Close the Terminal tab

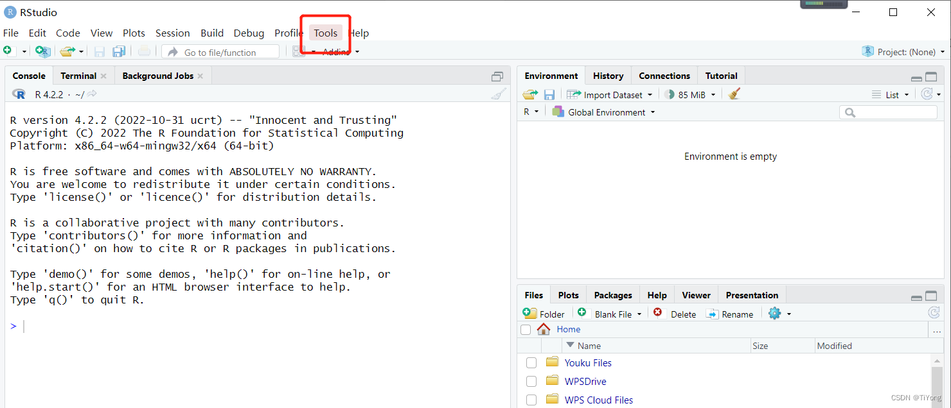[103, 76]
